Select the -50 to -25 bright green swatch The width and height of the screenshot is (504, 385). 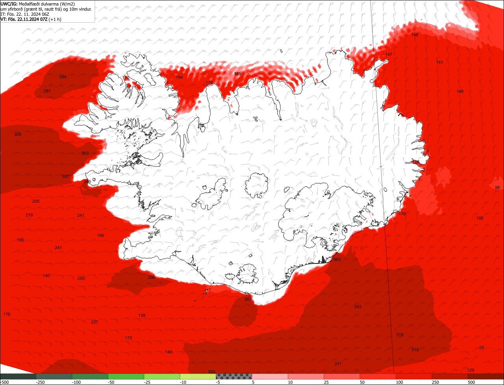(x=126, y=377)
